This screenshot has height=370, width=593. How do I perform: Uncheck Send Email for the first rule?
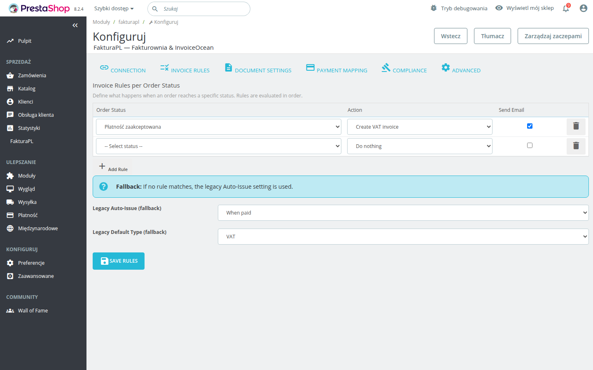coord(530,126)
